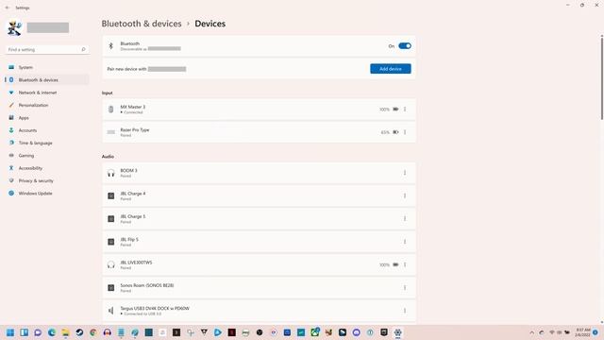The width and height of the screenshot is (604, 340).
Task: Open System settings in sidebar
Action: click(46, 67)
